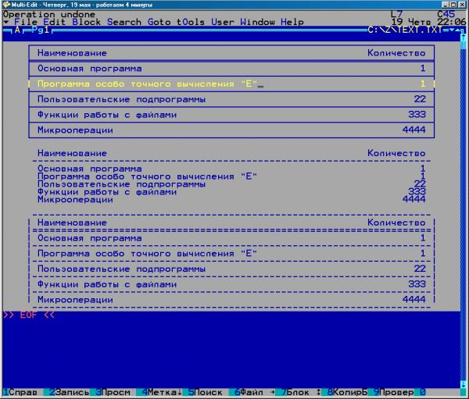Open the Edit menu
Screen dimensions: 469x399
click(x=55, y=22)
